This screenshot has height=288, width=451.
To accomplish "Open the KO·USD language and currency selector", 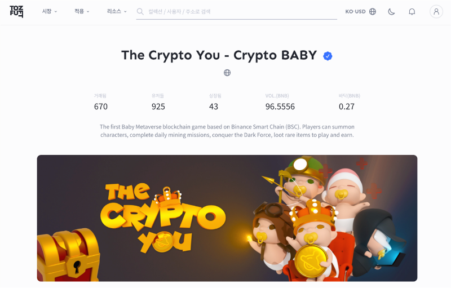I will coord(360,11).
